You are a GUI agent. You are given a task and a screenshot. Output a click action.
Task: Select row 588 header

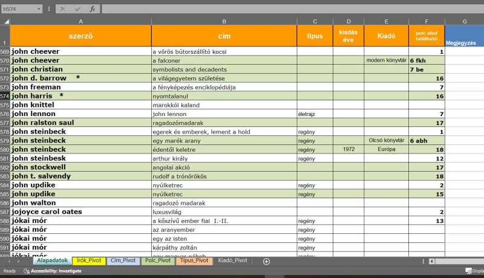(5, 221)
